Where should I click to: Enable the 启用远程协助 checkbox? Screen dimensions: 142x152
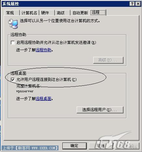[x=13, y=43]
